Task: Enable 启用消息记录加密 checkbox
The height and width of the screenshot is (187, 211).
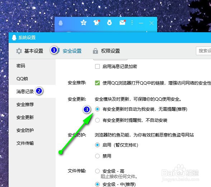Action: tap(97, 66)
